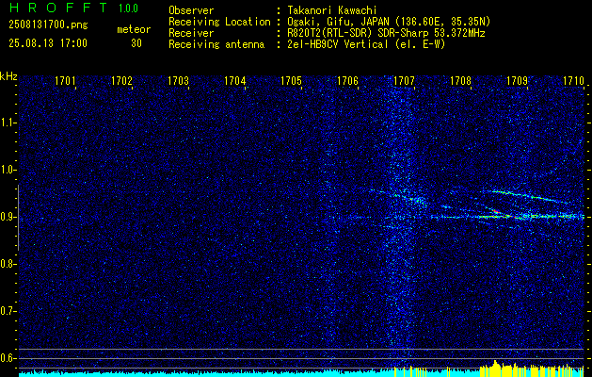Click the 0.7 kHz axis label
Image resolution: width=592 pixels, height=377 pixels.
7,311
